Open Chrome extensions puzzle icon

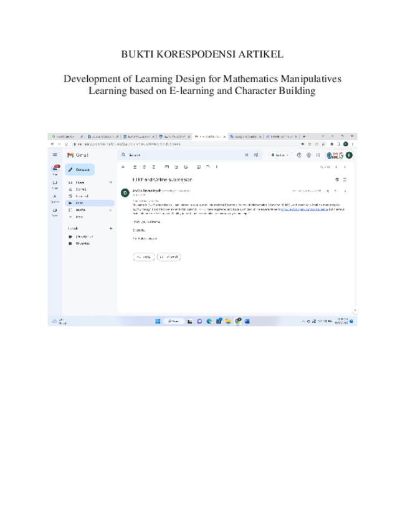[x=332, y=145]
